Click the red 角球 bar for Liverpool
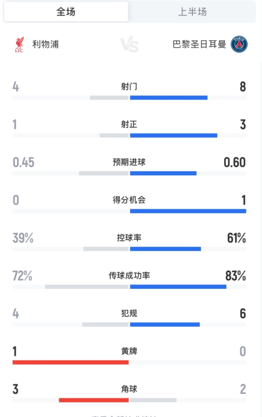The height and width of the screenshot is (417, 262). (x=94, y=400)
